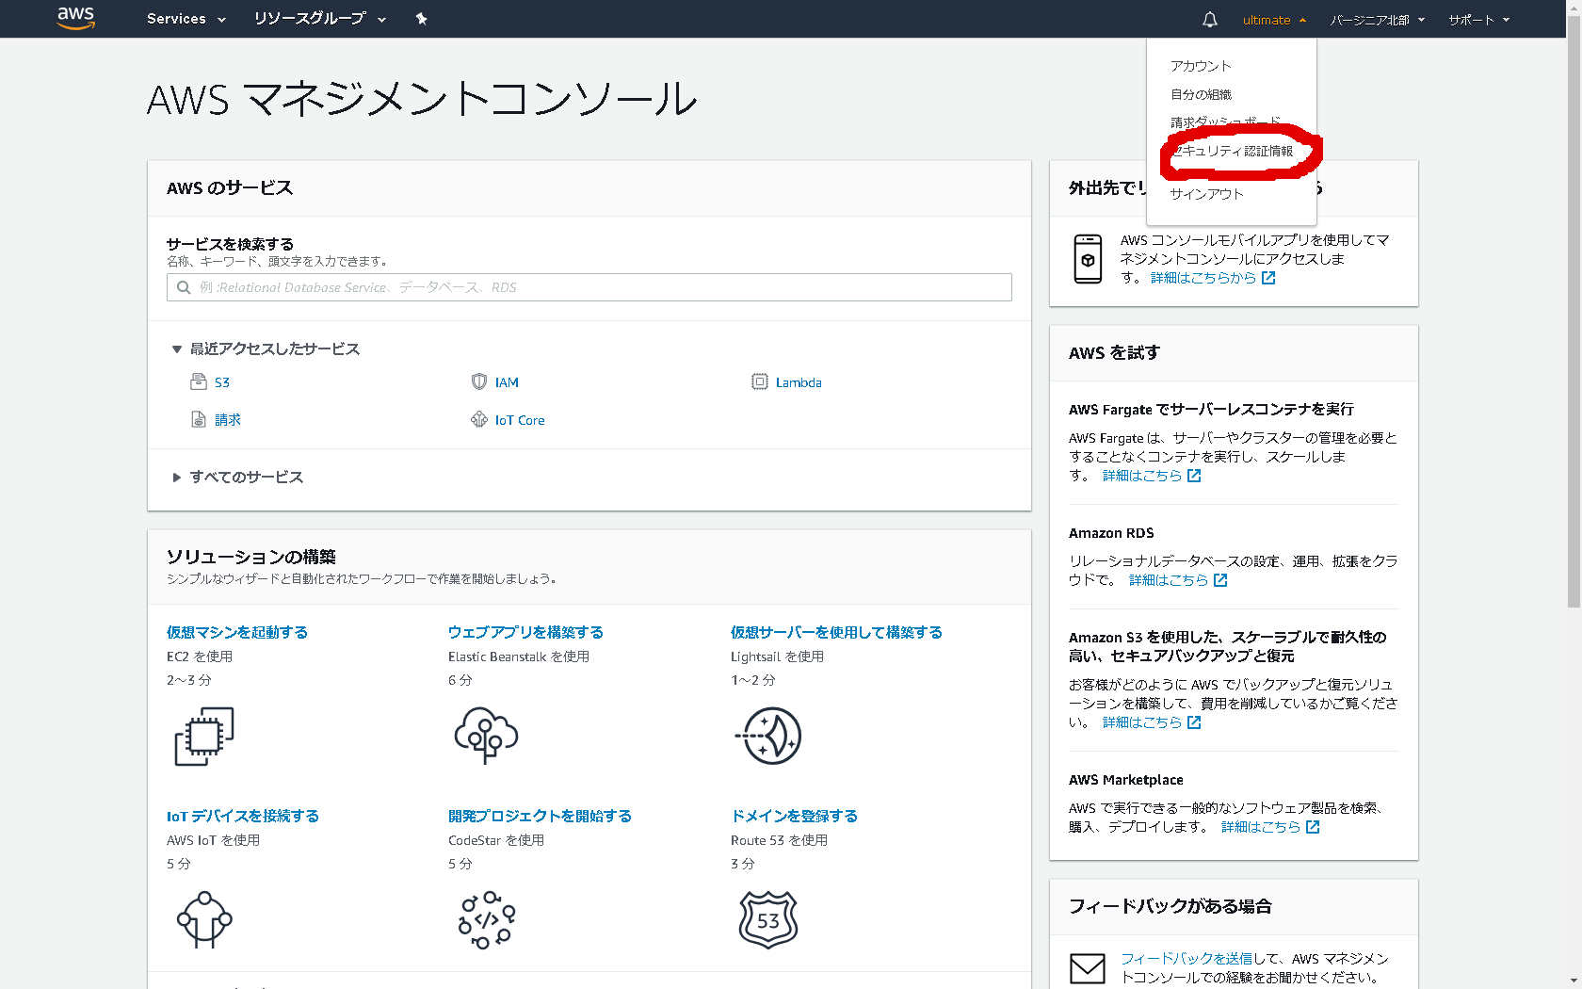Click the IAM shield icon

tap(479, 381)
